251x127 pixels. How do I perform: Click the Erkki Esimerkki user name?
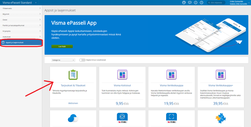(236, 1)
